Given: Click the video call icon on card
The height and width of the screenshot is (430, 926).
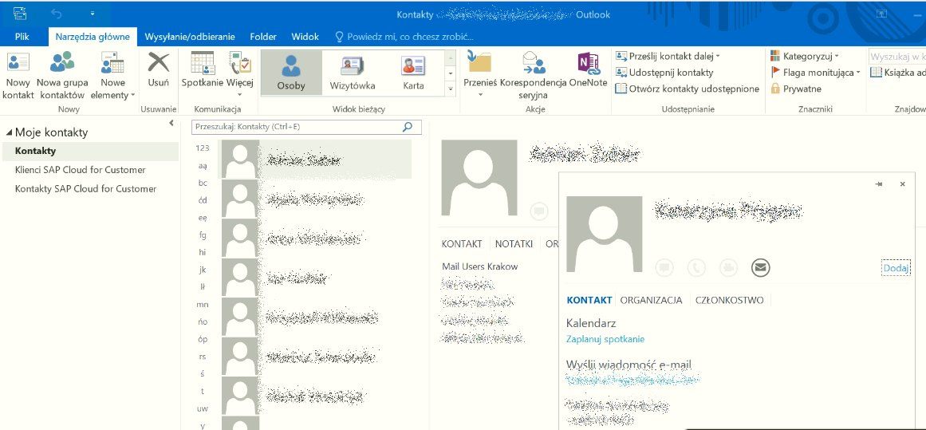Looking at the screenshot, I should (x=728, y=267).
